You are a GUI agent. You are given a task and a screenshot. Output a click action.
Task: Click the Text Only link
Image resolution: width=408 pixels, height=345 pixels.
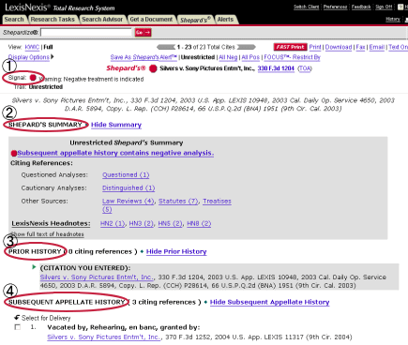coord(399,47)
